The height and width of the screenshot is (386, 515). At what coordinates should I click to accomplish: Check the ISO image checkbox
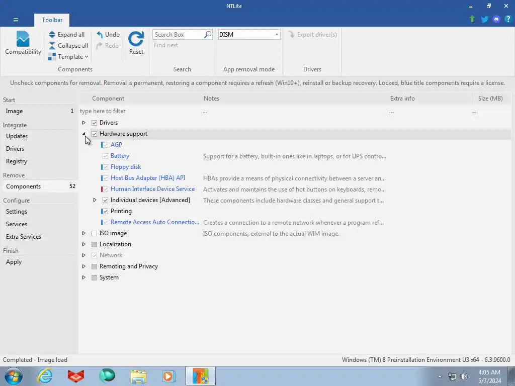point(94,233)
